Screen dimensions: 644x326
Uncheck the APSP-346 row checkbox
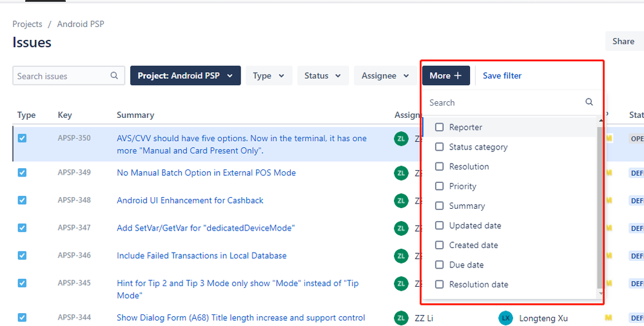[22, 255]
